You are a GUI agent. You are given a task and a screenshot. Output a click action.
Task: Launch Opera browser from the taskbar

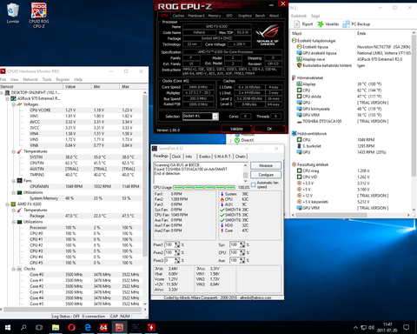[71, 328]
